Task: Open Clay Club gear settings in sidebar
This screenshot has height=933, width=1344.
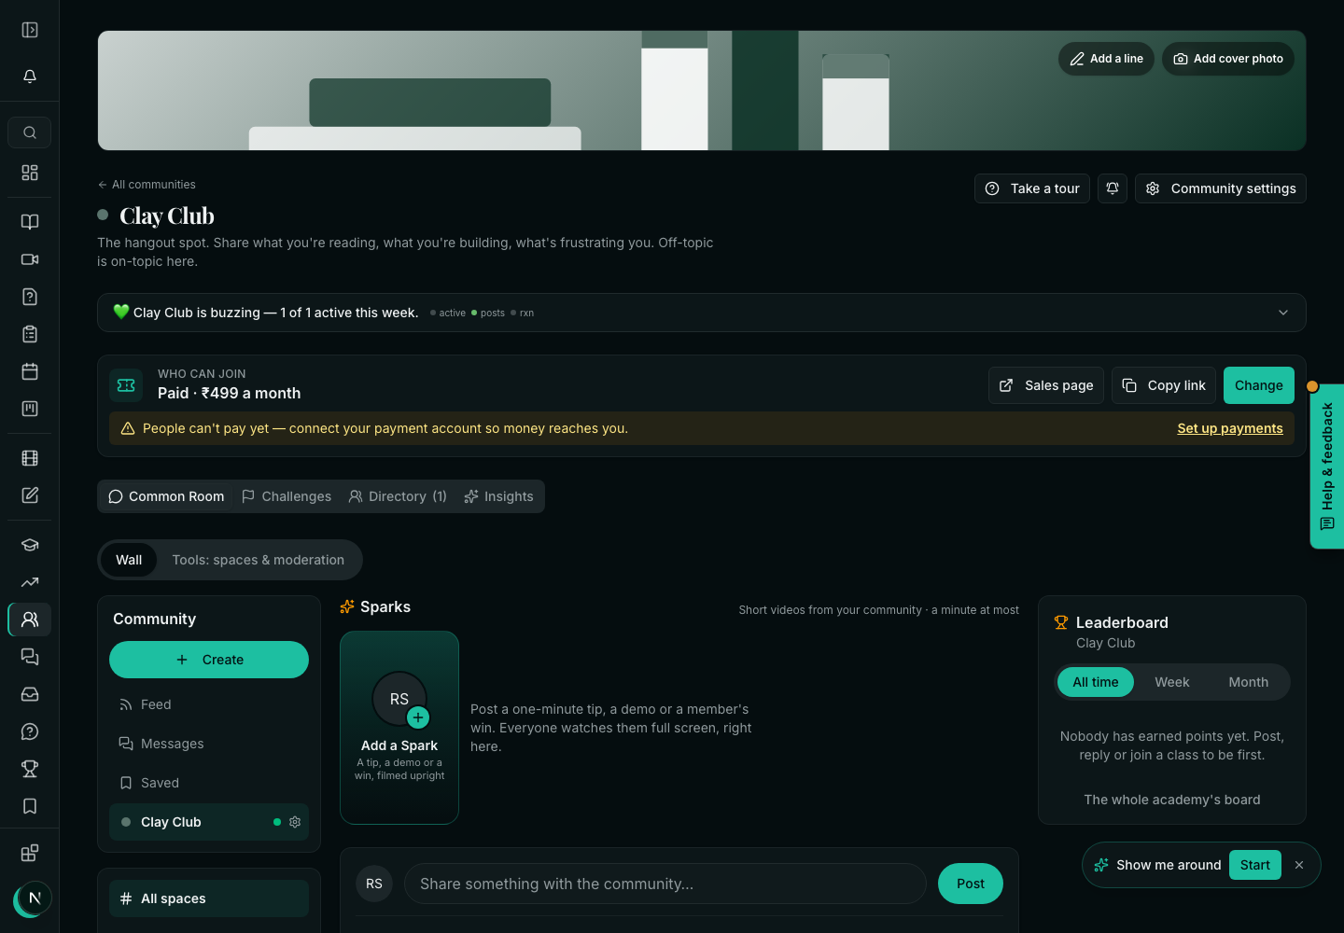Action: 295,822
